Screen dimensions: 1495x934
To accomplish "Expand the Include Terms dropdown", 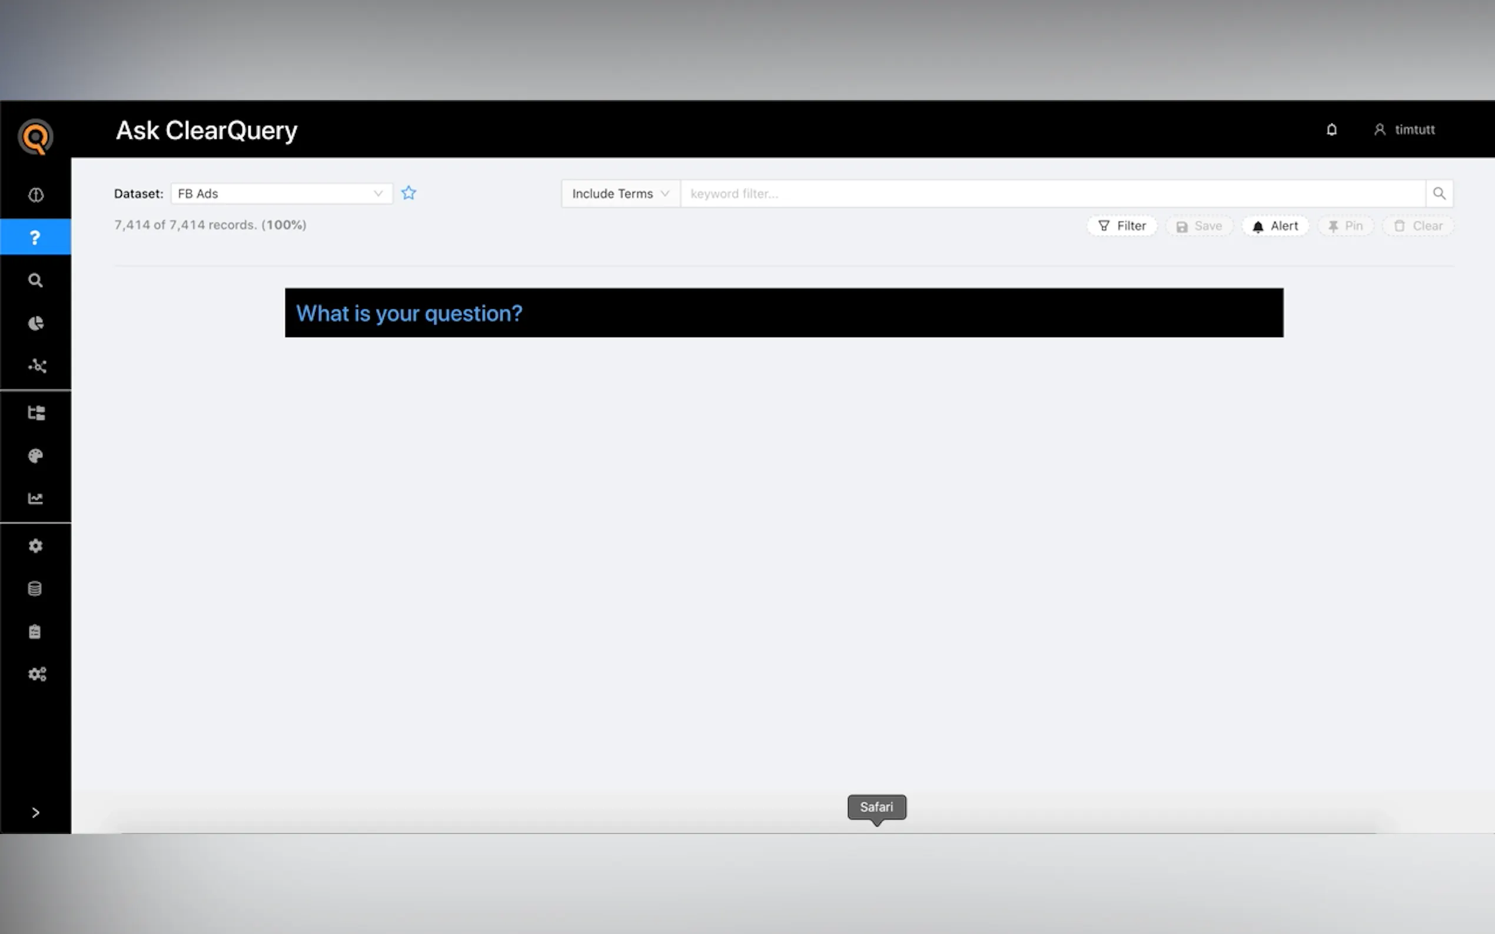I will click(x=620, y=194).
